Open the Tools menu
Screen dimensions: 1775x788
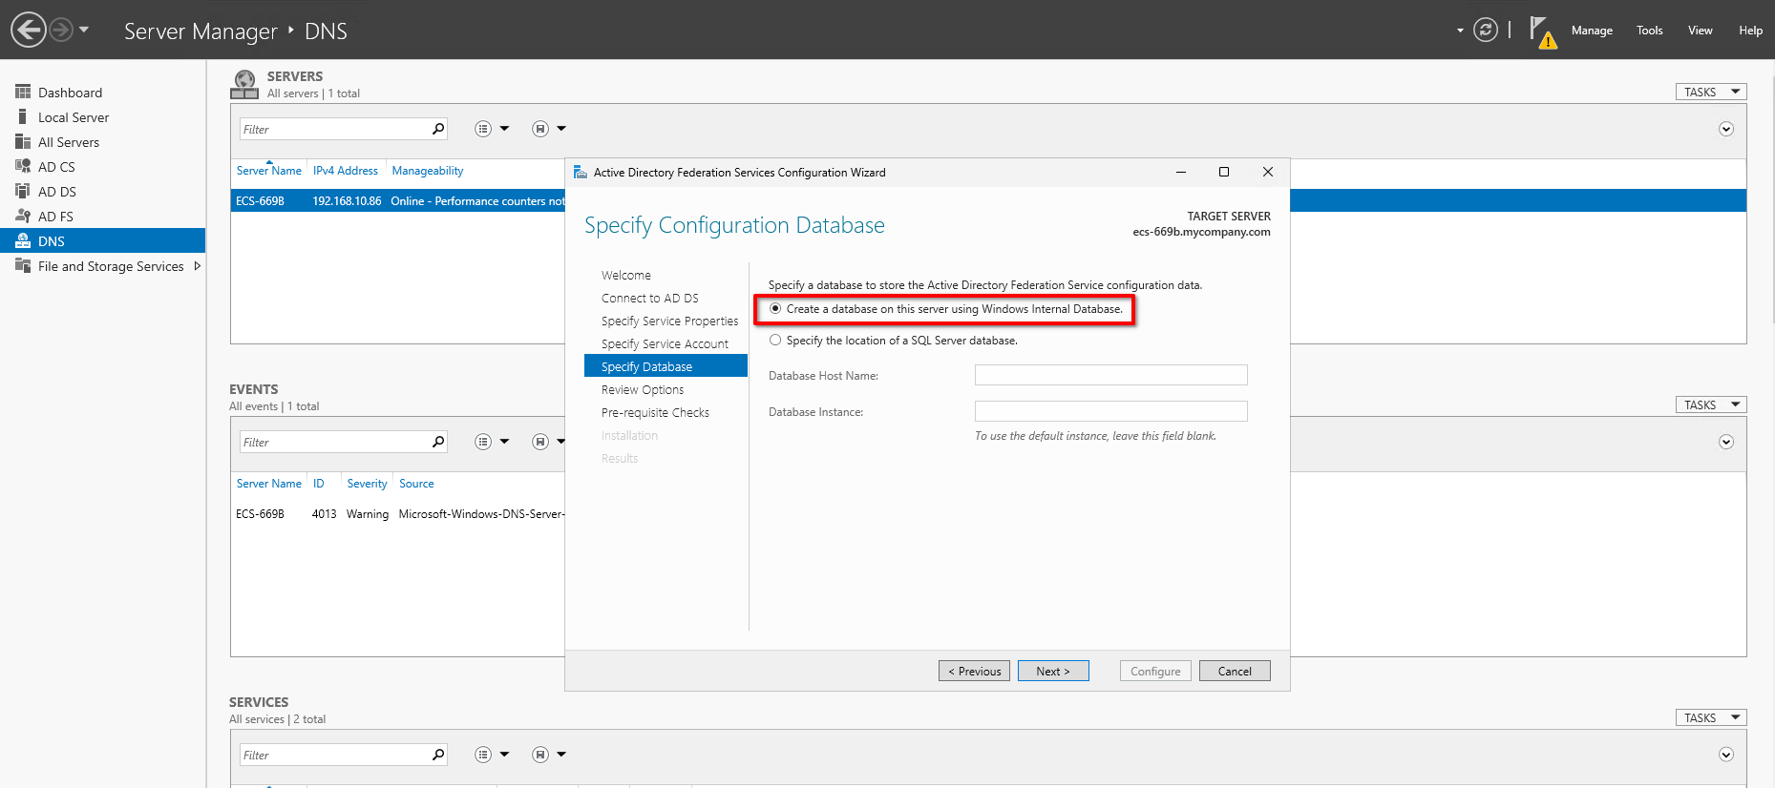click(x=1649, y=31)
